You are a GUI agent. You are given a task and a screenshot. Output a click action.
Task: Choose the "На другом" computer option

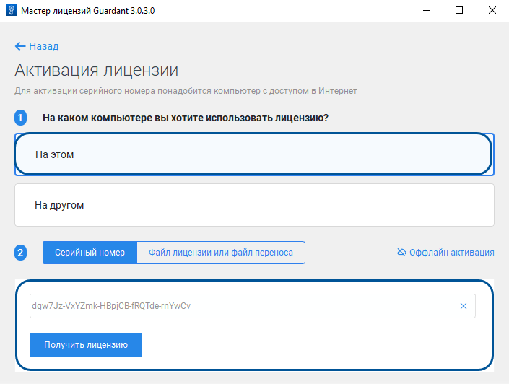click(x=254, y=205)
